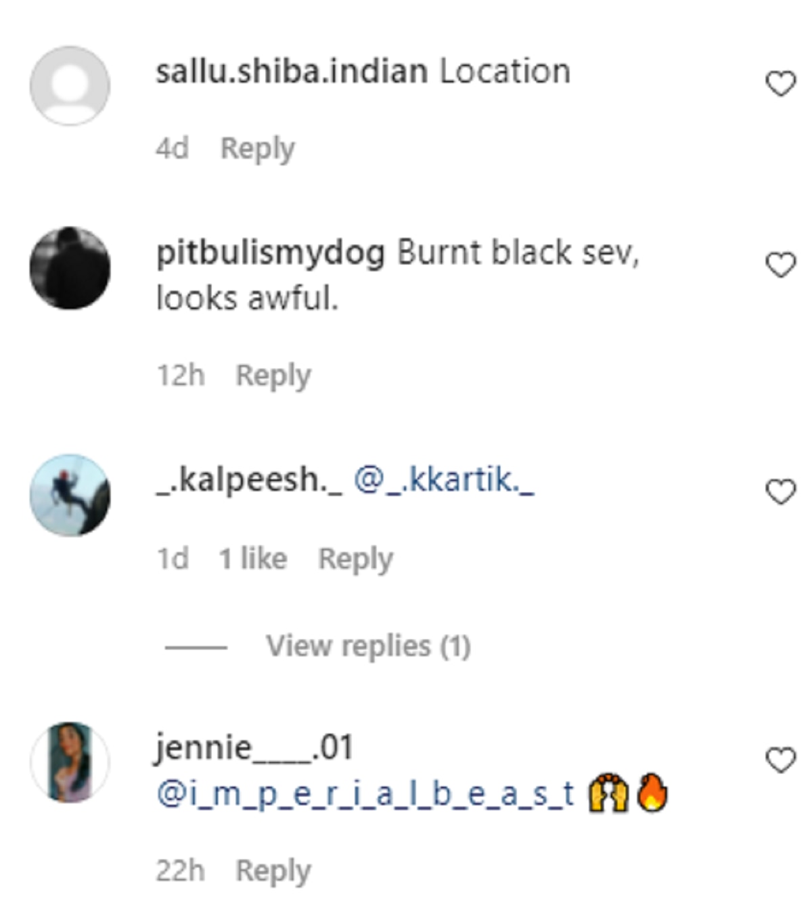
Task: Open sallu.shiba.indian's default profile avatar
Action: [x=70, y=85]
